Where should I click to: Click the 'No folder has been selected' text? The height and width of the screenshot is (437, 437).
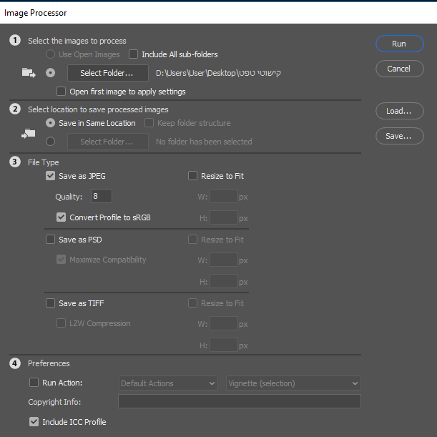(x=204, y=142)
